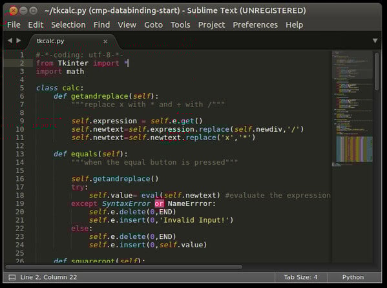Open the Selection menu
The width and height of the screenshot is (387, 288).
[x=68, y=25]
